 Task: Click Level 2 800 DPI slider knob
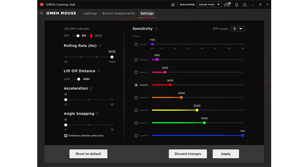157,59
